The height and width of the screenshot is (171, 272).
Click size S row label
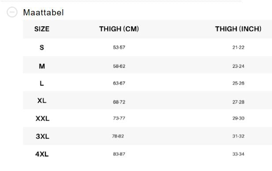click(42, 47)
